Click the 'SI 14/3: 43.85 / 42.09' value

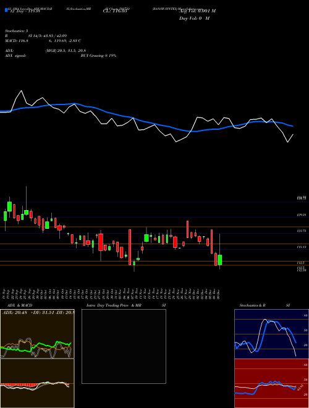click(48, 36)
